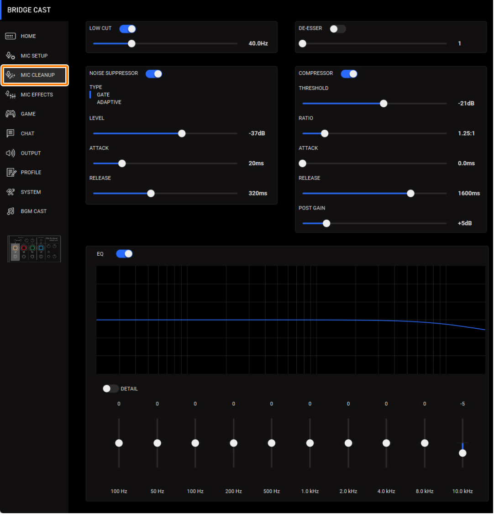Switch to the OUTPUT menu label
The image size is (494, 515).
click(31, 153)
